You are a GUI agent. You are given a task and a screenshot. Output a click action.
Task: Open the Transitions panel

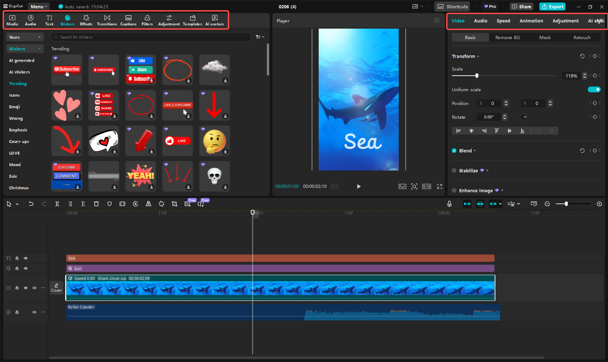pos(107,20)
